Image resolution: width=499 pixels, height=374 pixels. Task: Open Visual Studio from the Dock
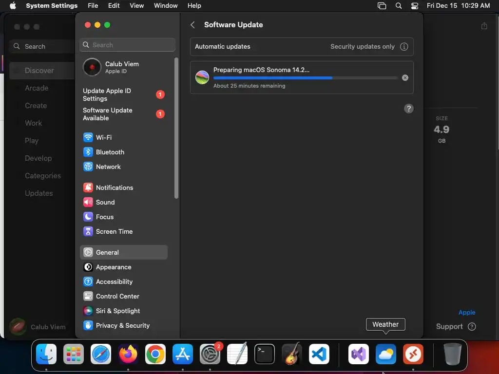click(x=359, y=354)
